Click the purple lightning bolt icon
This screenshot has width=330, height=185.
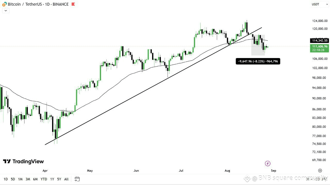[x=268, y=163]
